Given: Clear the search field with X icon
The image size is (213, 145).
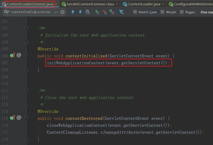Looking at the screenshot, I should (62, 12).
